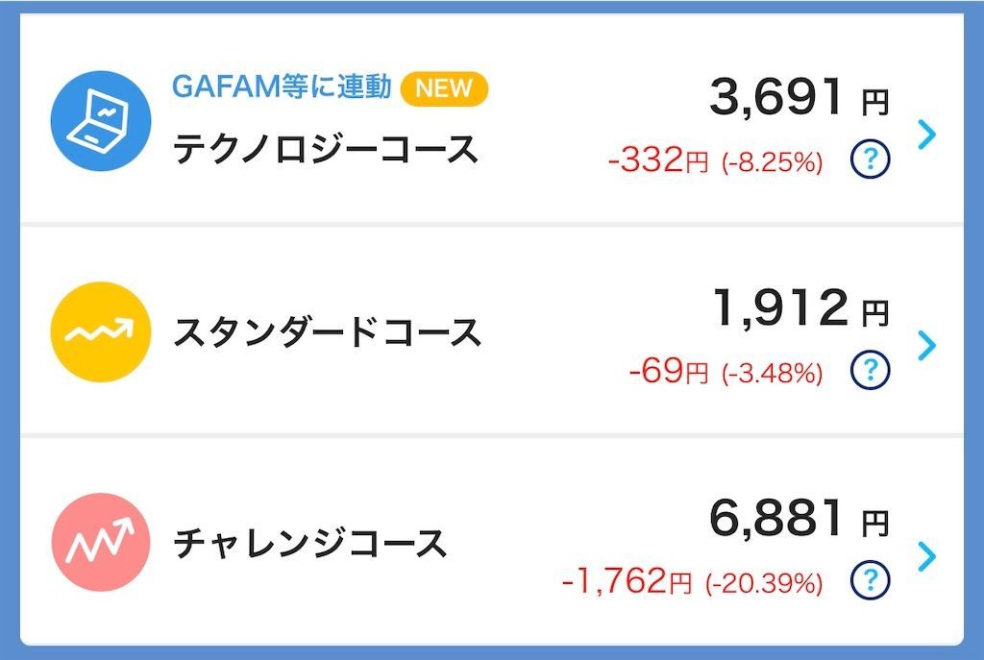Viewport: 984px width, 660px height.
Task: Click the blue laptop icon for テクノロジーコース
Action: 100,119
